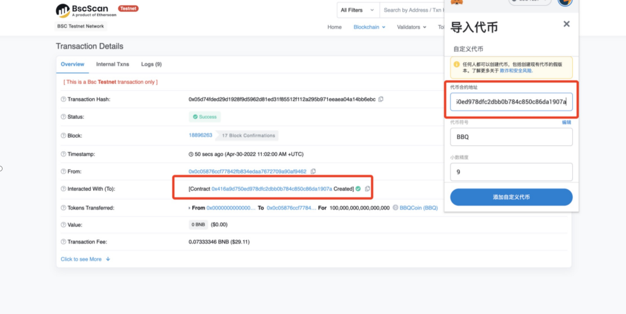
Task: Click the add custom token blue button
Action: (511, 197)
